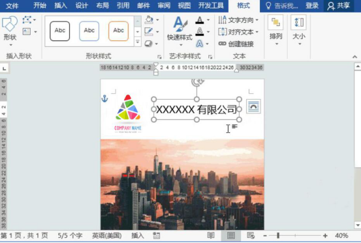Apply the blue outline Abc shape style

point(89,31)
